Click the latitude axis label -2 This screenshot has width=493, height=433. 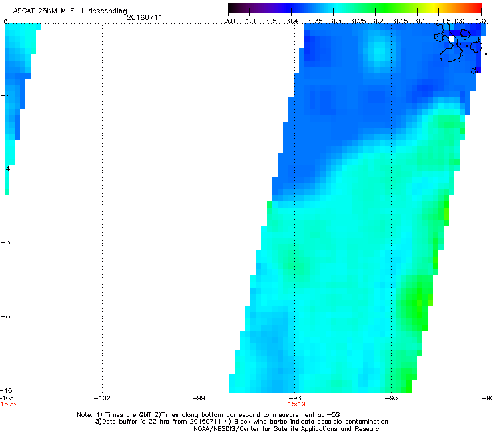[5, 95]
